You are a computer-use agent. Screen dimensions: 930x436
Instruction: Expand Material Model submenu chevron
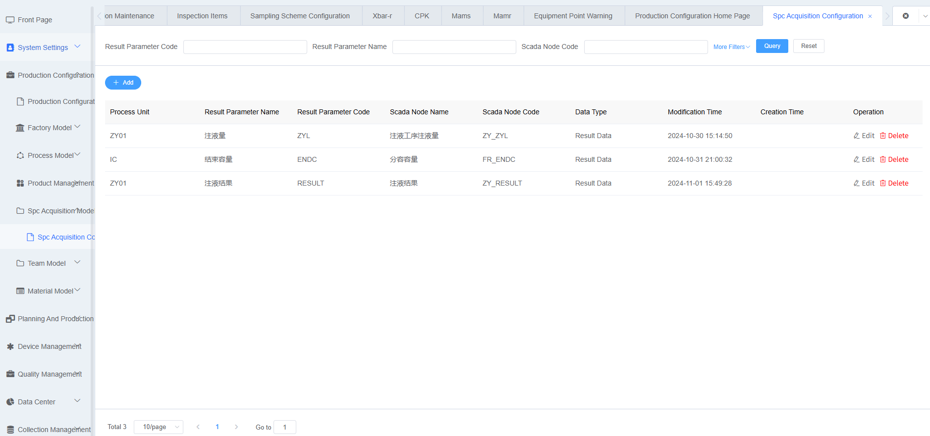[x=77, y=290]
